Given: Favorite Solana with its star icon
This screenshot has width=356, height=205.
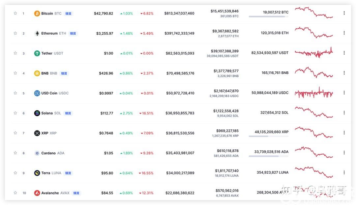Looking at the screenshot, I should [x=15, y=113].
